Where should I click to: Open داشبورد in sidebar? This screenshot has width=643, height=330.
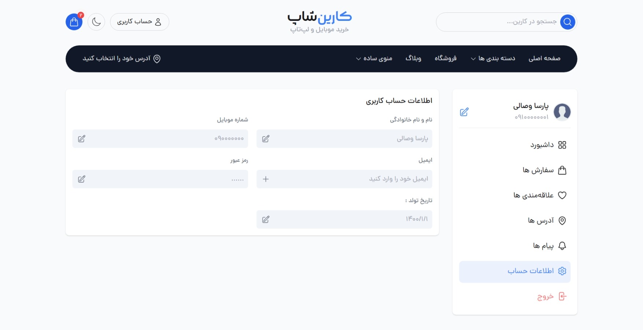(515, 145)
